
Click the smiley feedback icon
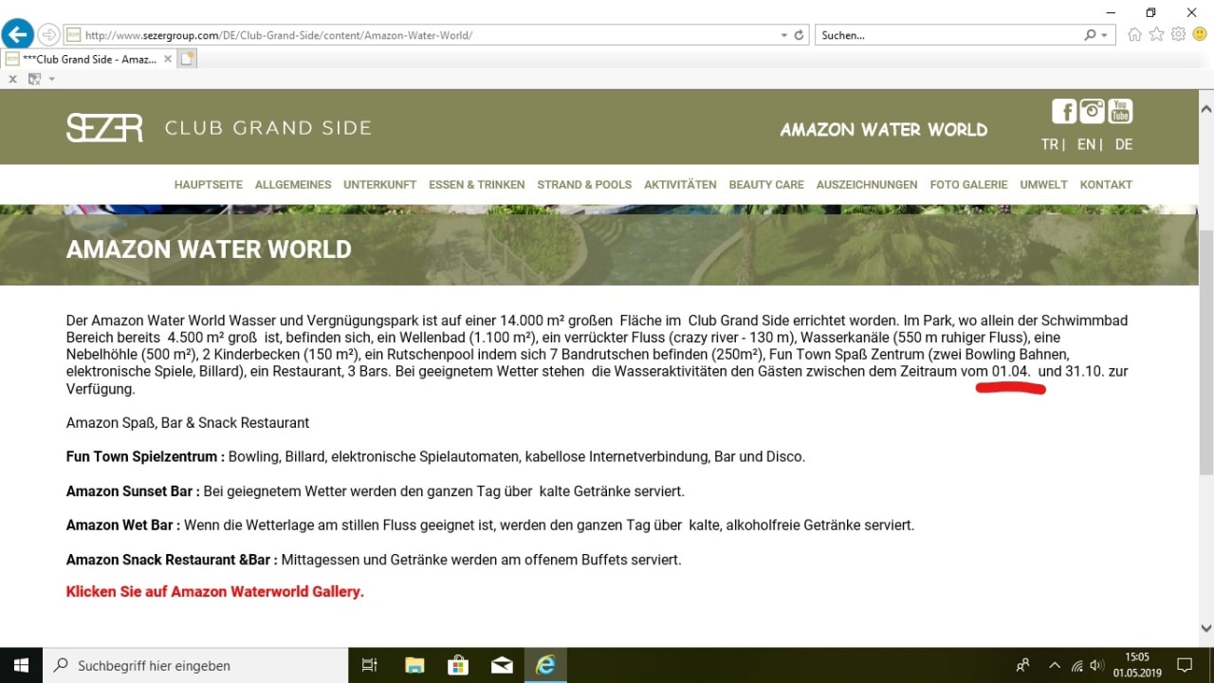pyautogui.click(x=1199, y=35)
